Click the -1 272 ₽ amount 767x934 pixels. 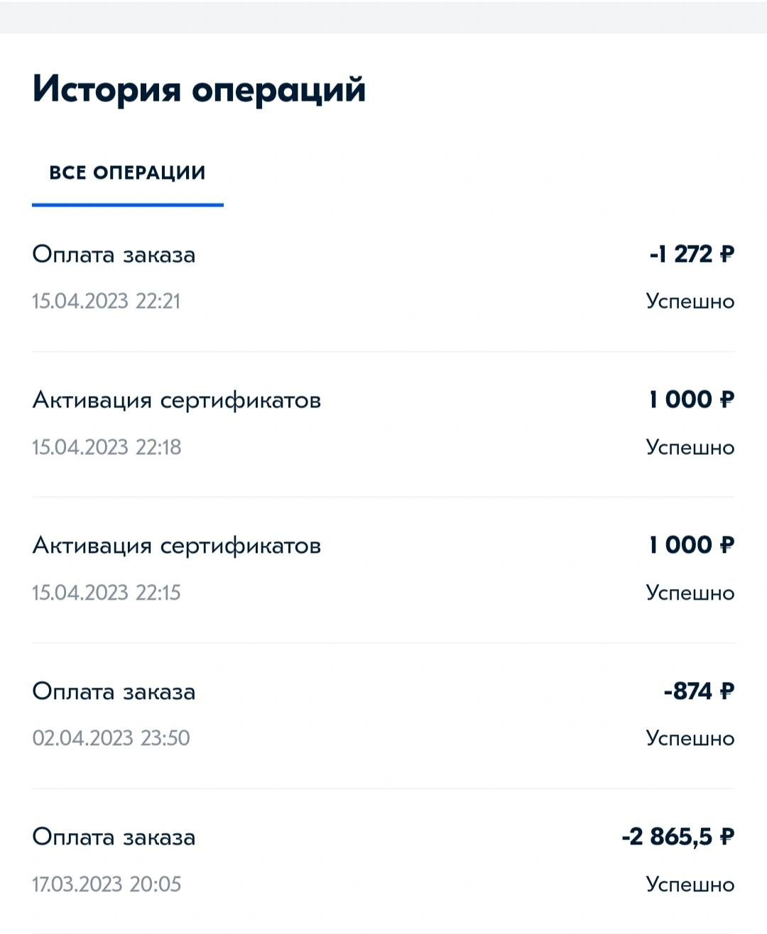(692, 253)
